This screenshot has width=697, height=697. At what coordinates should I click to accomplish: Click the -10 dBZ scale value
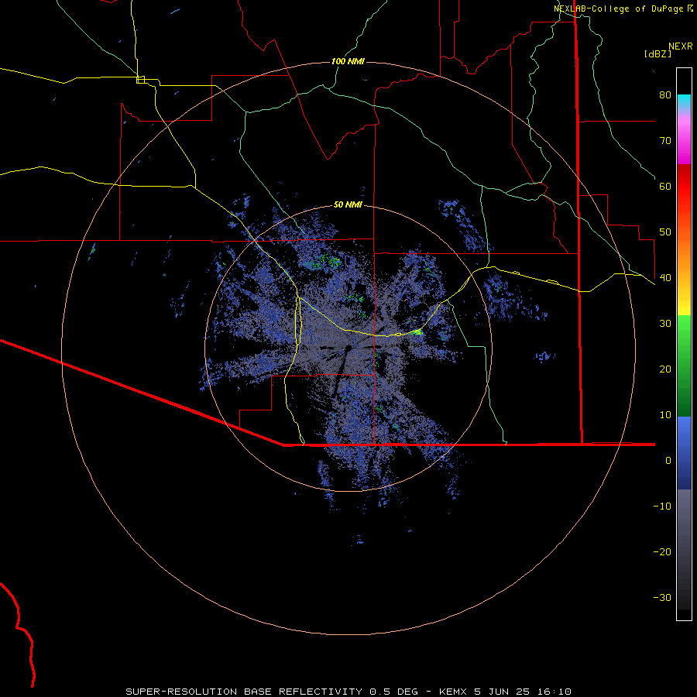[662, 506]
